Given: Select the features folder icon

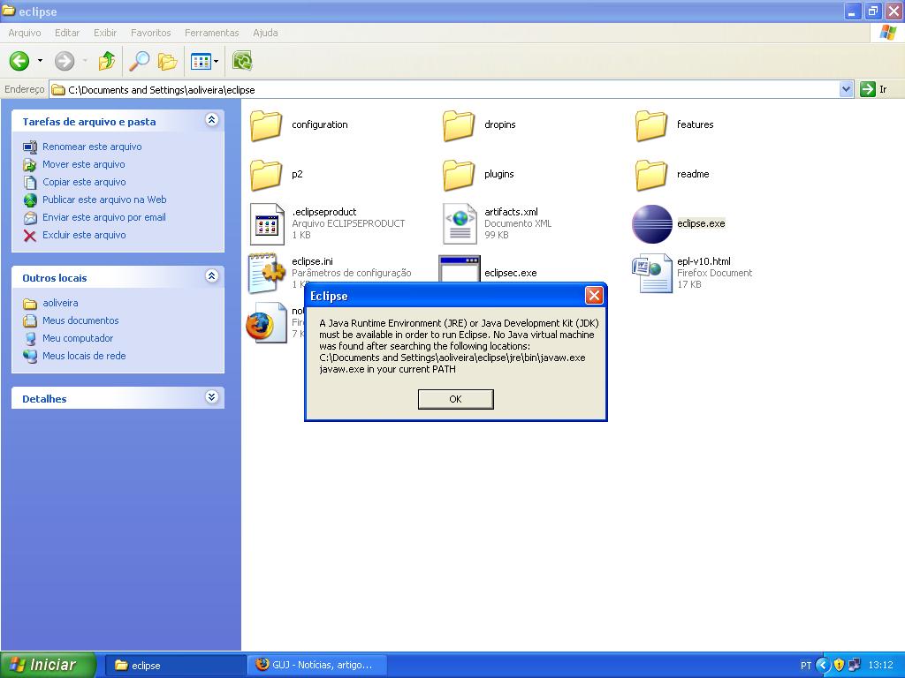Looking at the screenshot, I should (651, 125).
